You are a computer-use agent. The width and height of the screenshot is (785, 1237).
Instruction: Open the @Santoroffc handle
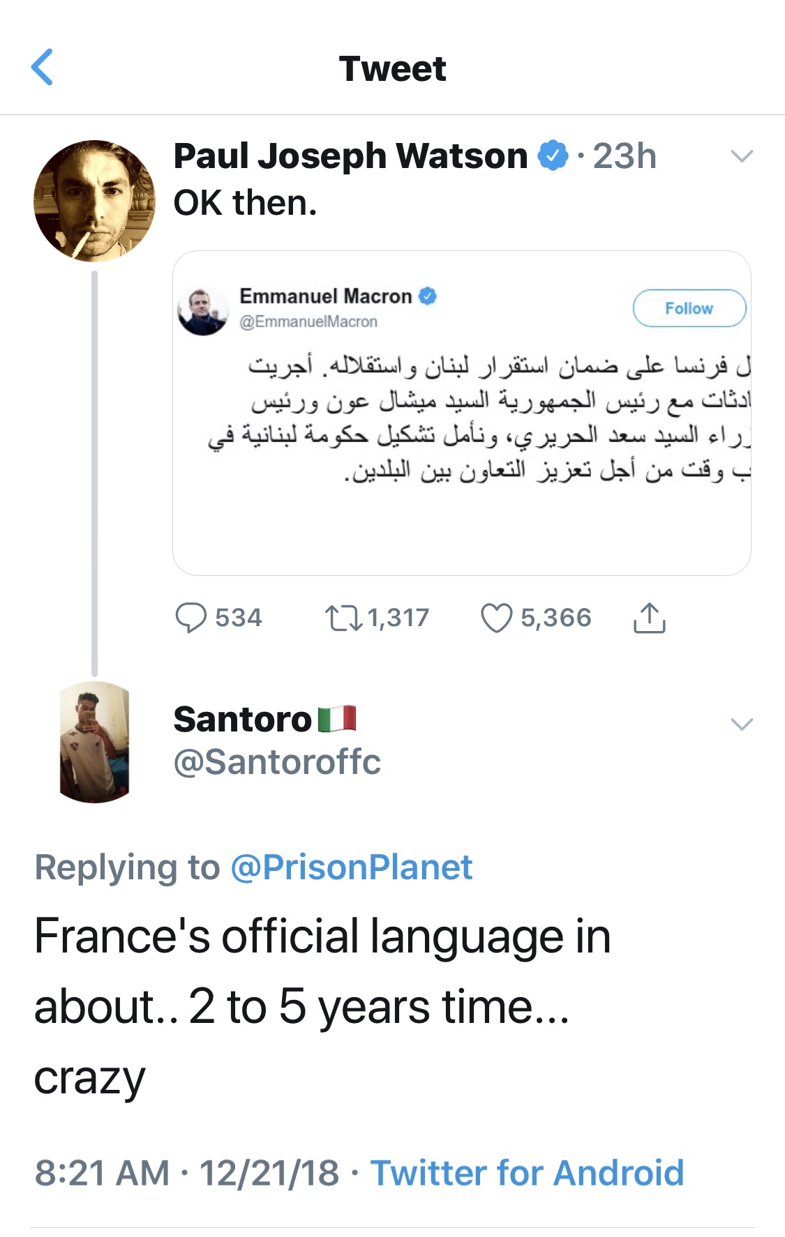click(x=277, y=762)
